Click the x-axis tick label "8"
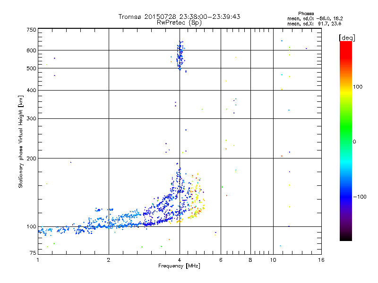The height and width of the screenshot is (283, 378). tap(250, 260)
